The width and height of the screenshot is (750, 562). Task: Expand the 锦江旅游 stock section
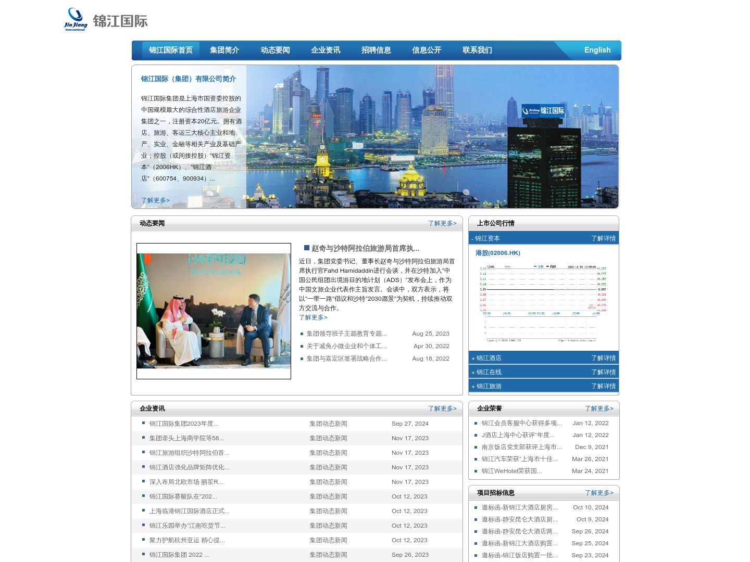pyautogui.click(x=486, y=386)
